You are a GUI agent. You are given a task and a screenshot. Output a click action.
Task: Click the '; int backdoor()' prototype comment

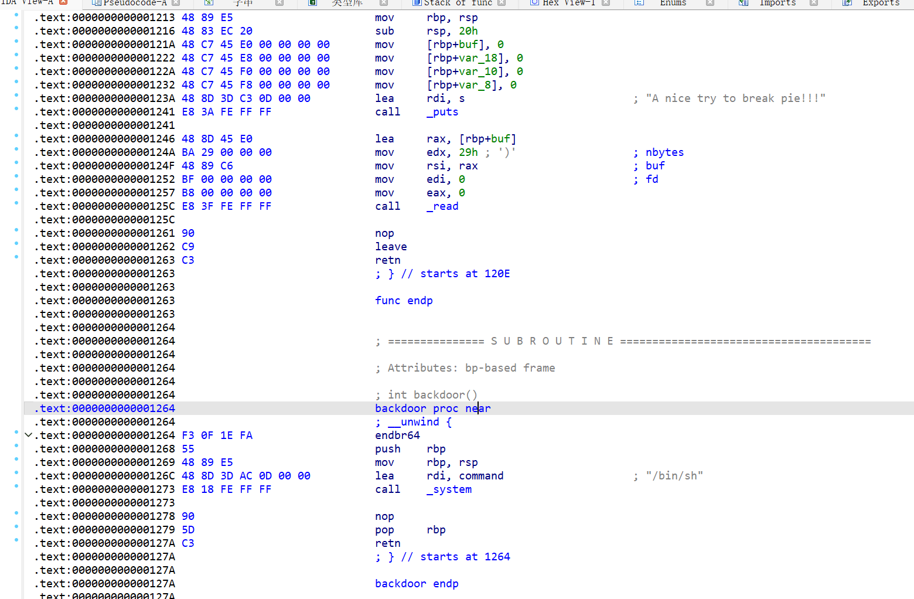(x=427, y=395)
